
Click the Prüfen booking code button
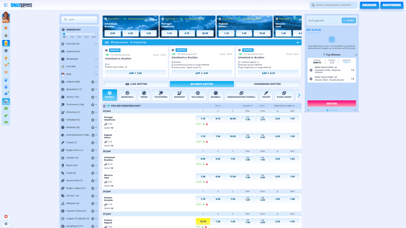pyautogui.click(x=349, y=20)
